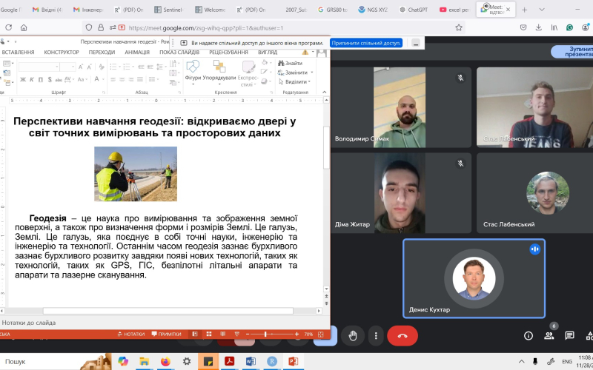Leave call with red hang-up button
The height and width of the screenshot is (370, 593).
[402, 336]
